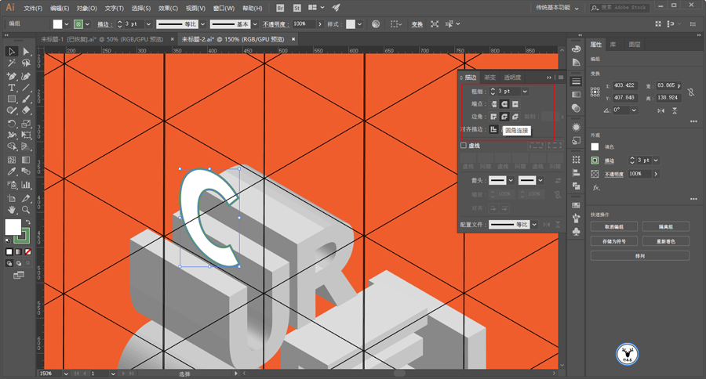Screen dimensions: 706x379
Task: Choose round join corner option
Action: (x=504, y=117)
